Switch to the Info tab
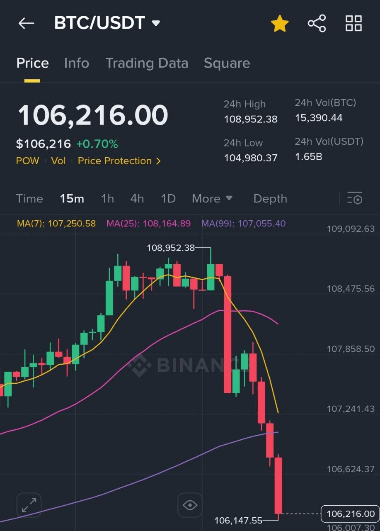Image resolution: width=380 pixels, height=531 pixels. pyautogui.click(x=76, y=63)
